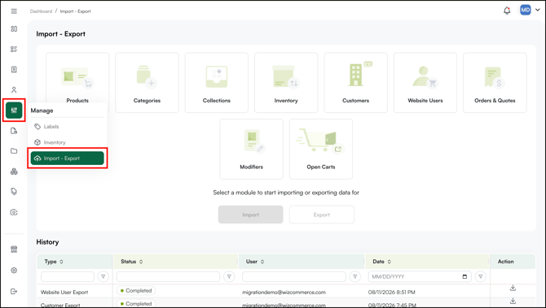Select the Customers module card
This screenshot has width=546, height=308.
[355, 83]
